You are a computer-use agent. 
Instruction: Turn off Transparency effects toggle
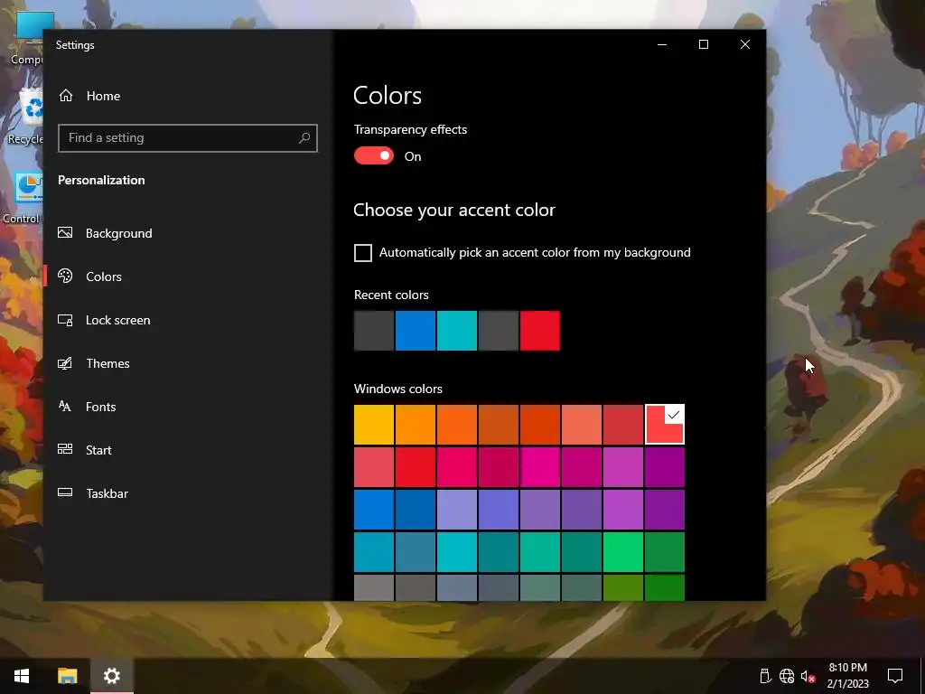[x=373, y=155]
